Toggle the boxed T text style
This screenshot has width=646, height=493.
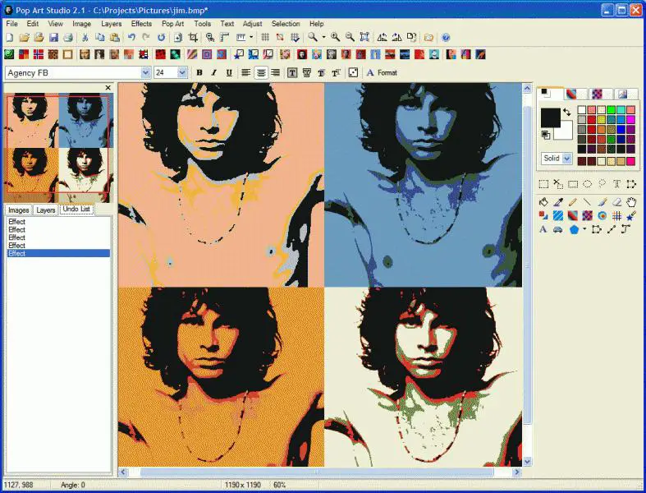click(x=292, y=72)
